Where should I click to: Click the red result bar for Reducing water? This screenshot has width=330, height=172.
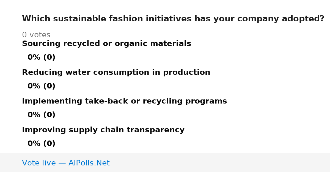[x=22, y=86]
